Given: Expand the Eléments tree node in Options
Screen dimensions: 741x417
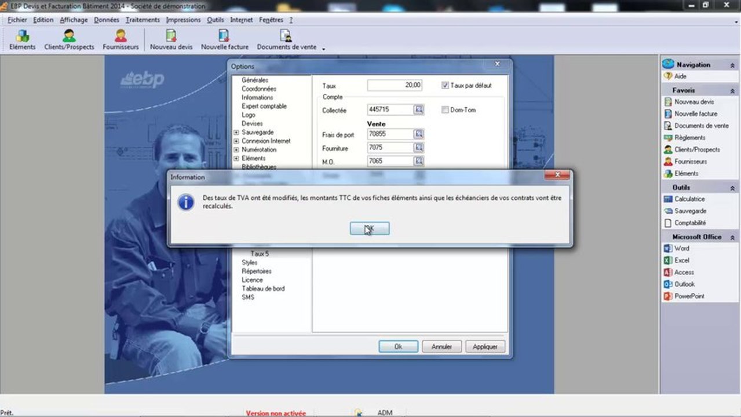Looking at the screenshot, I should [x=236, y=159].
